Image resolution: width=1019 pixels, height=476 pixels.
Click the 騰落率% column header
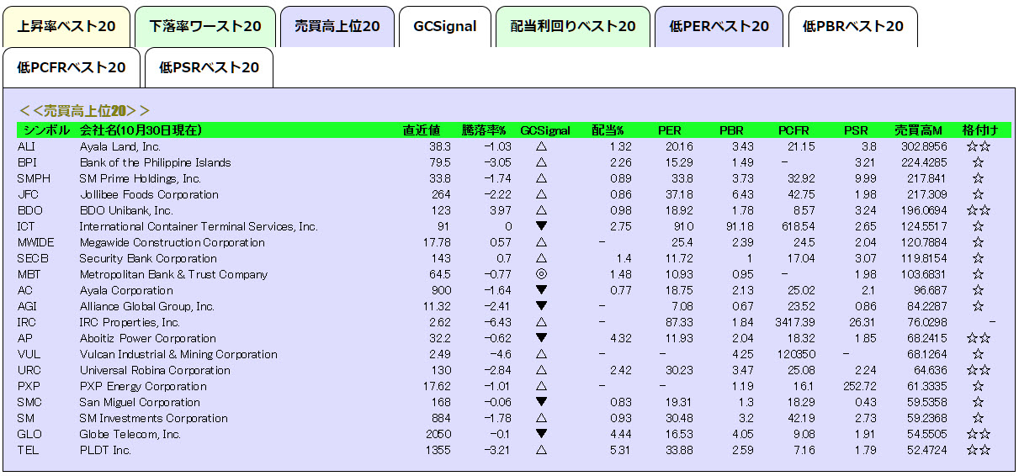(484, 130)
